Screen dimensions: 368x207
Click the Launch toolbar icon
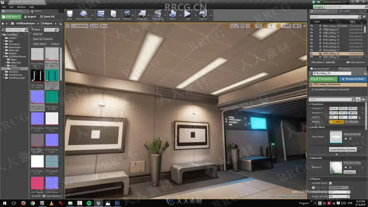pyautogui.click(x=203, y=15)
